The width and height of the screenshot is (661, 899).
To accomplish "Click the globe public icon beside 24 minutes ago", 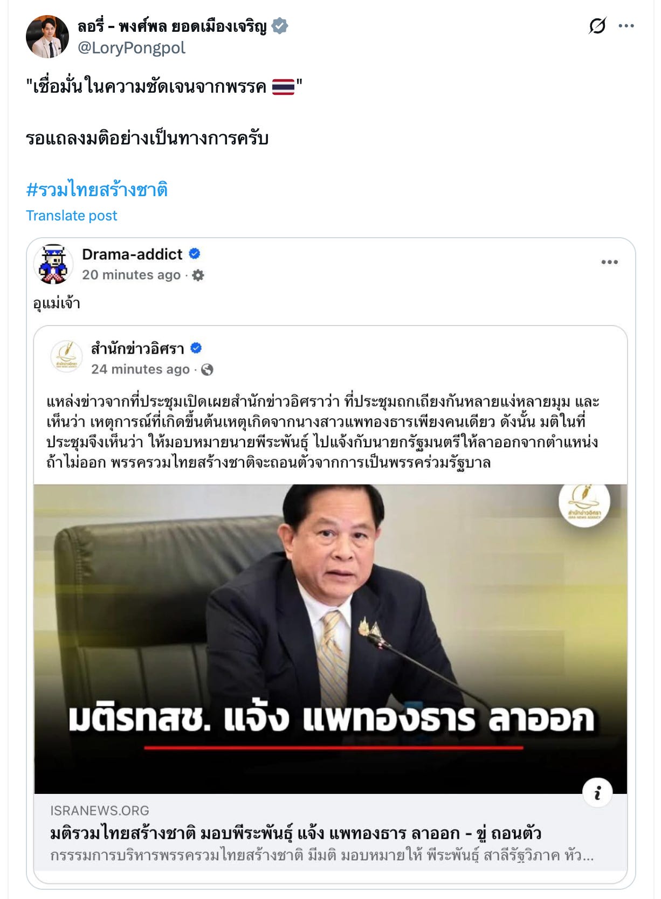I will click(207, 369).
